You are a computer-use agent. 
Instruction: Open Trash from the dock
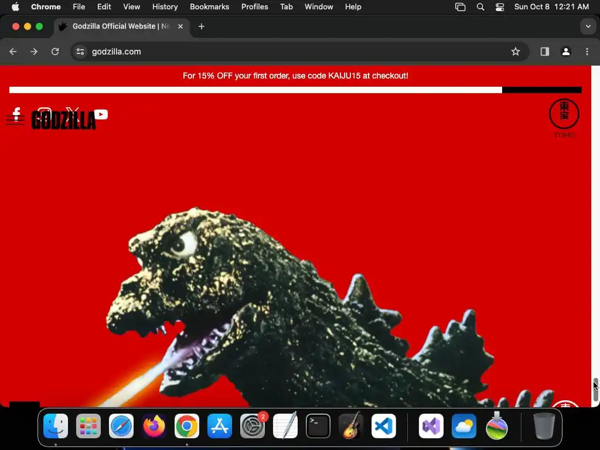pos(544,426)
